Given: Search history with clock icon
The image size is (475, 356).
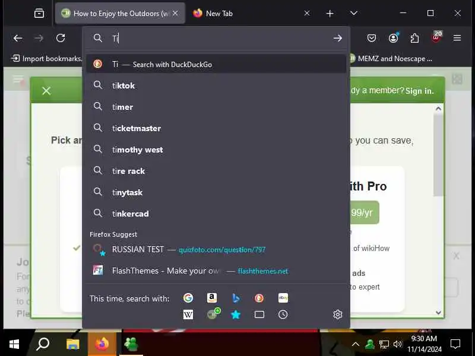Looking at the screenshot, I should 283,314.
